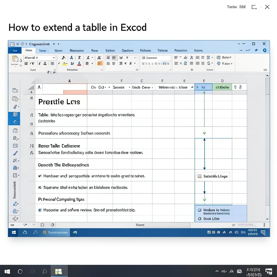Switch to the Selvoe ribbon tab
The height and width of the screenshot is (277, 277).
point(110,51)
